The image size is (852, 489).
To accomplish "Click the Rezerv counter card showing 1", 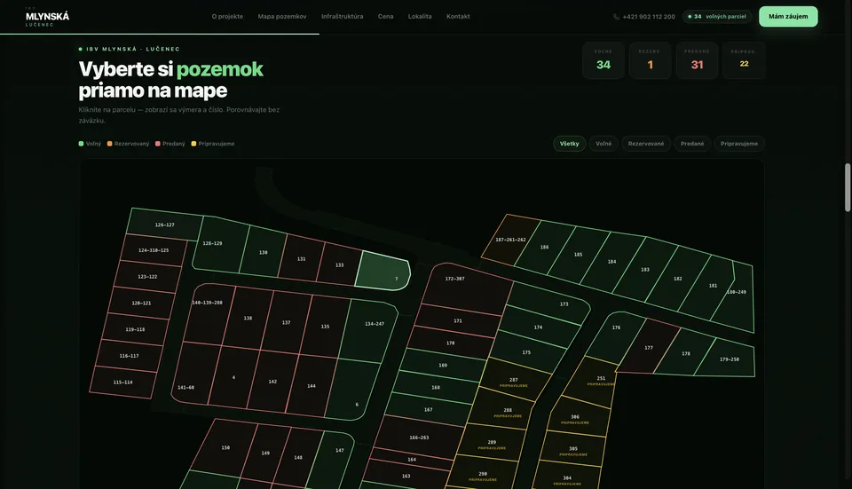I will point(650,60).
